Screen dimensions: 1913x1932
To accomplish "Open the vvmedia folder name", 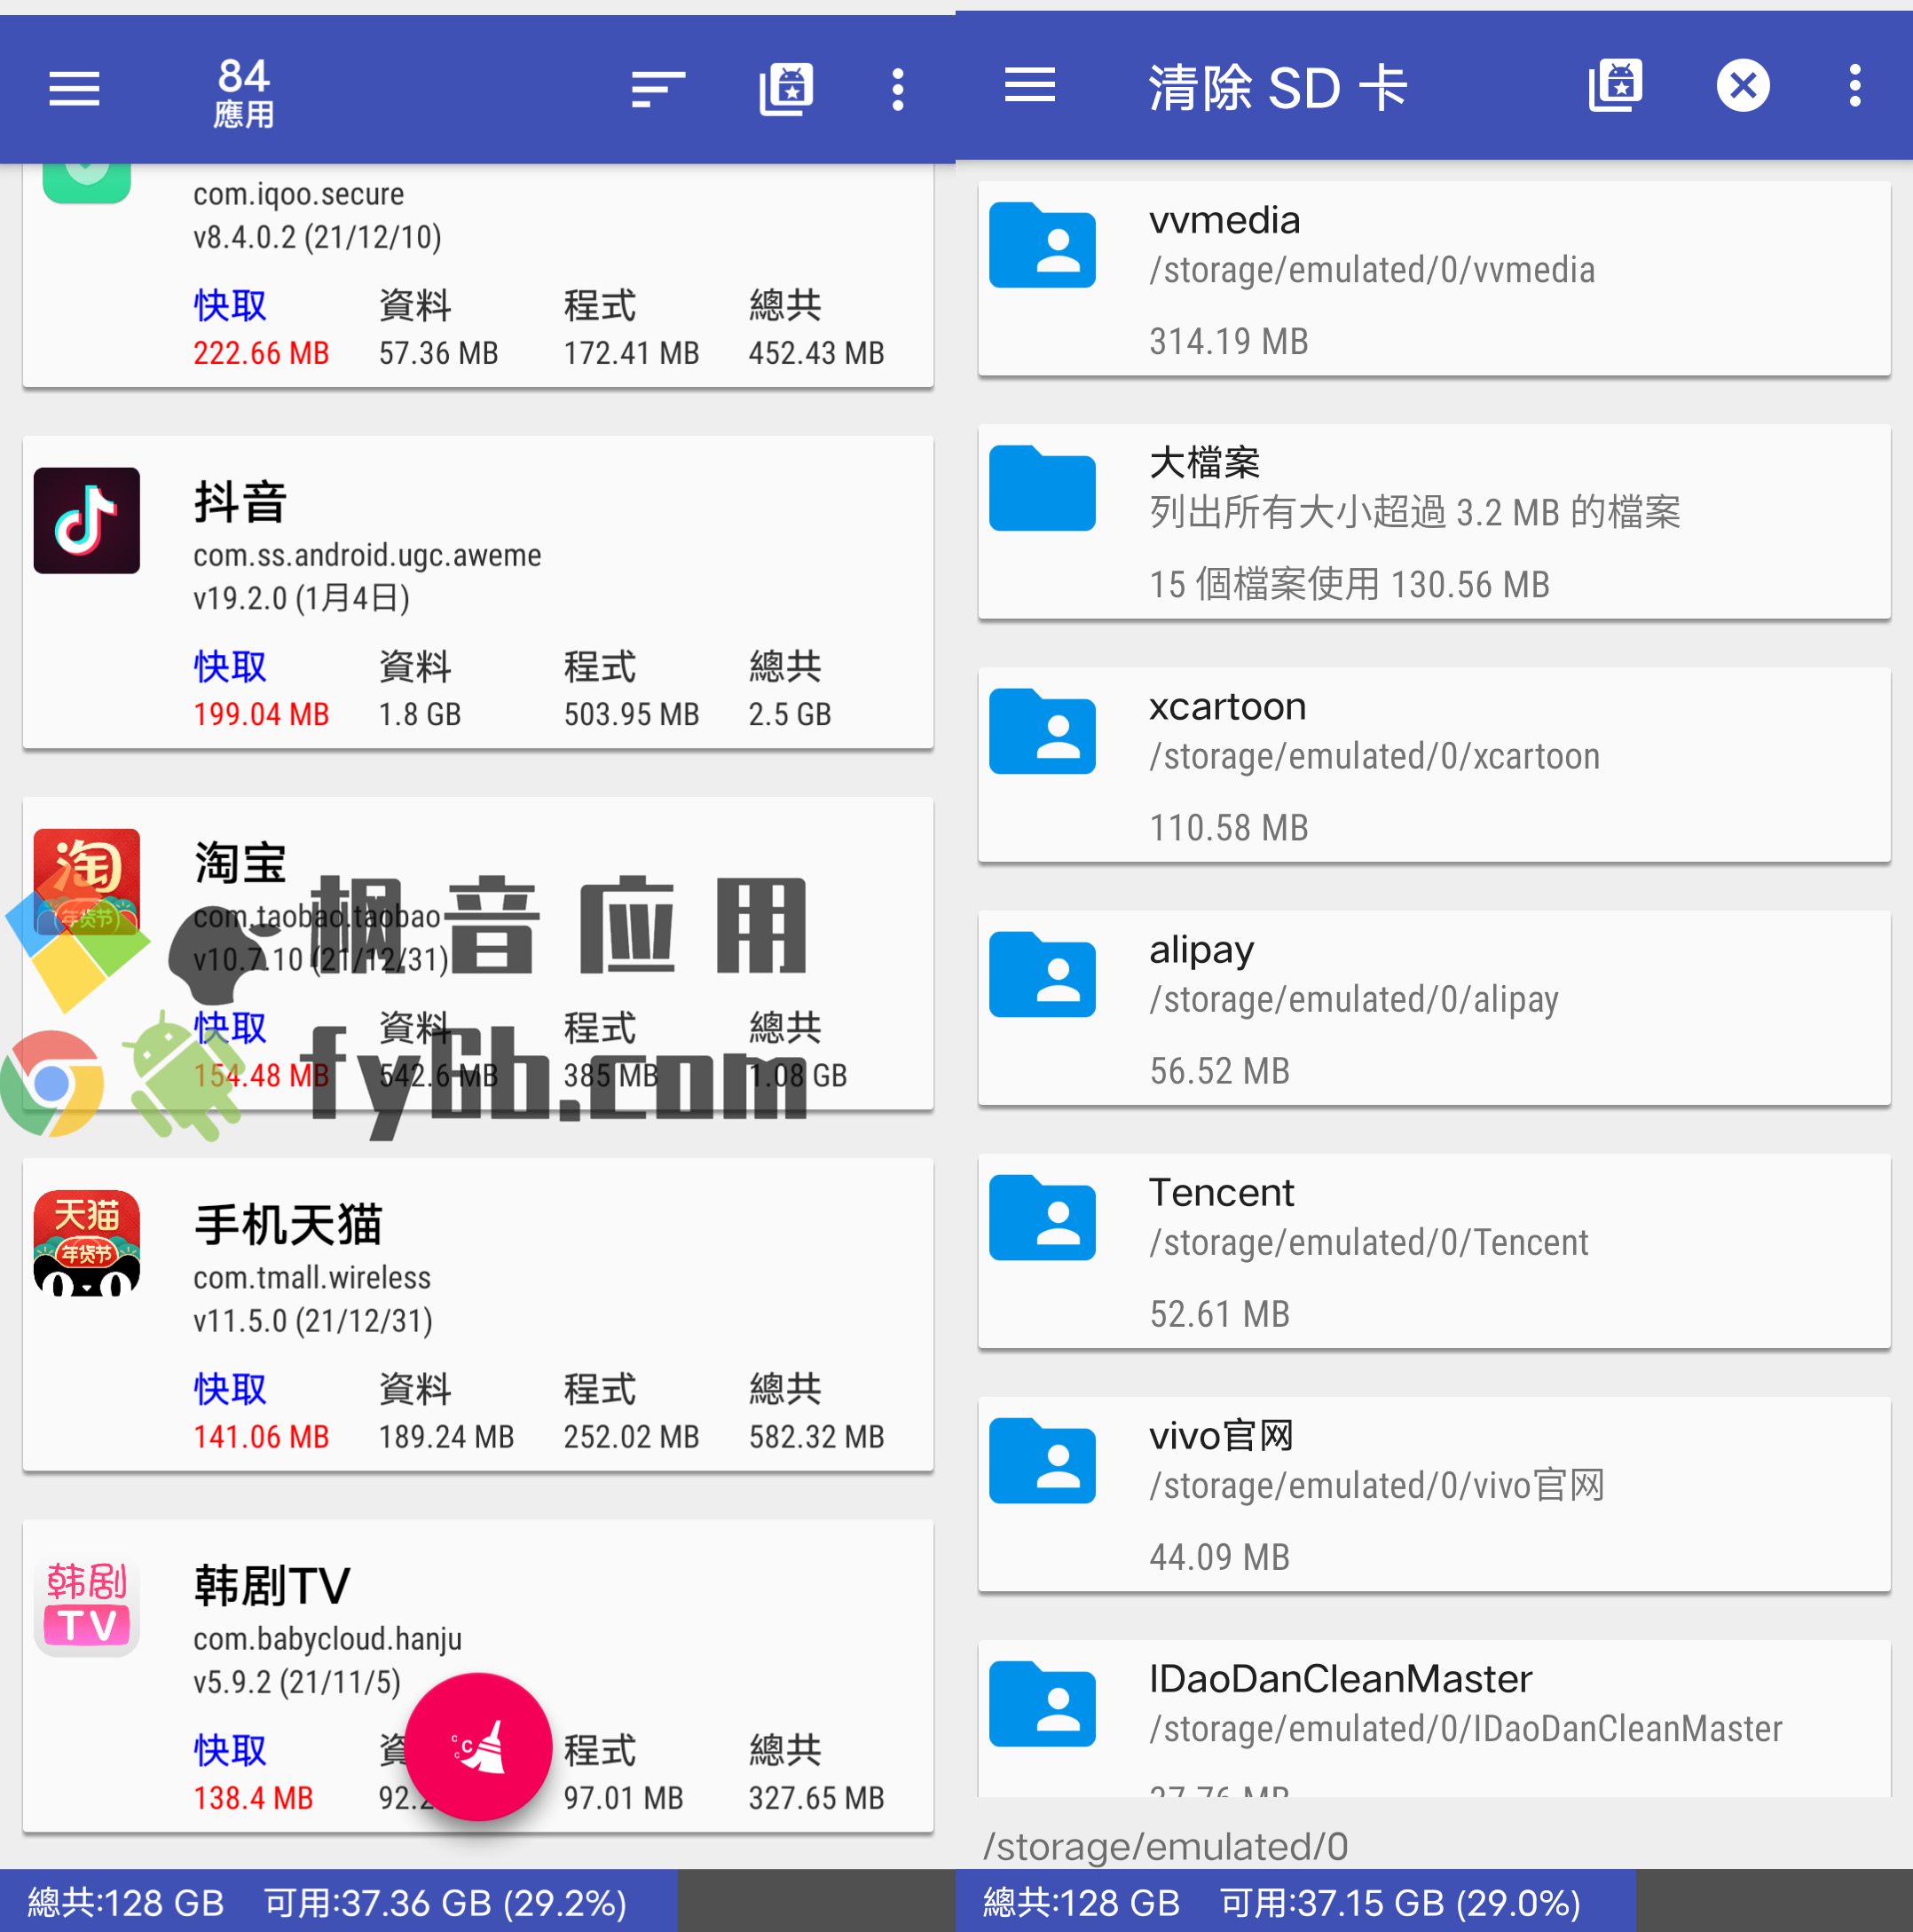I will (x=1224, y=220).
